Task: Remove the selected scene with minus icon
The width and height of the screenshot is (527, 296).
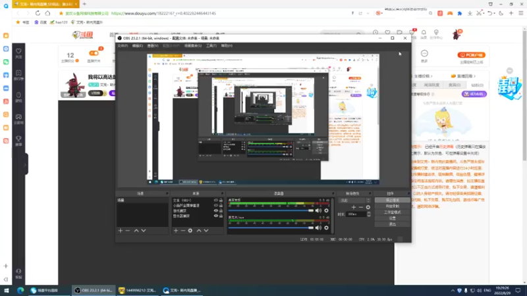Action: coord(127,231)
